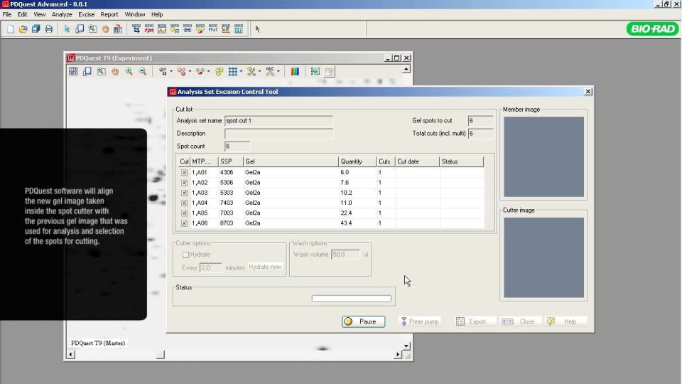The height and width of the screenshot is (384, 682).
Task: Open the Analyze menu
Action: pos(62,14)
